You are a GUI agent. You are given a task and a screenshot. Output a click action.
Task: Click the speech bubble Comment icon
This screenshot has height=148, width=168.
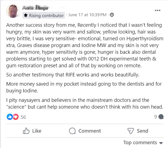(x=72, y=131)
